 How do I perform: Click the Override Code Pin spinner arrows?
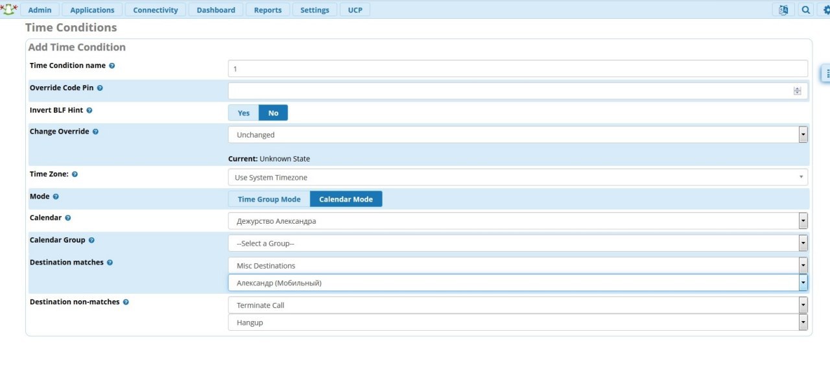tap(798, 91)
